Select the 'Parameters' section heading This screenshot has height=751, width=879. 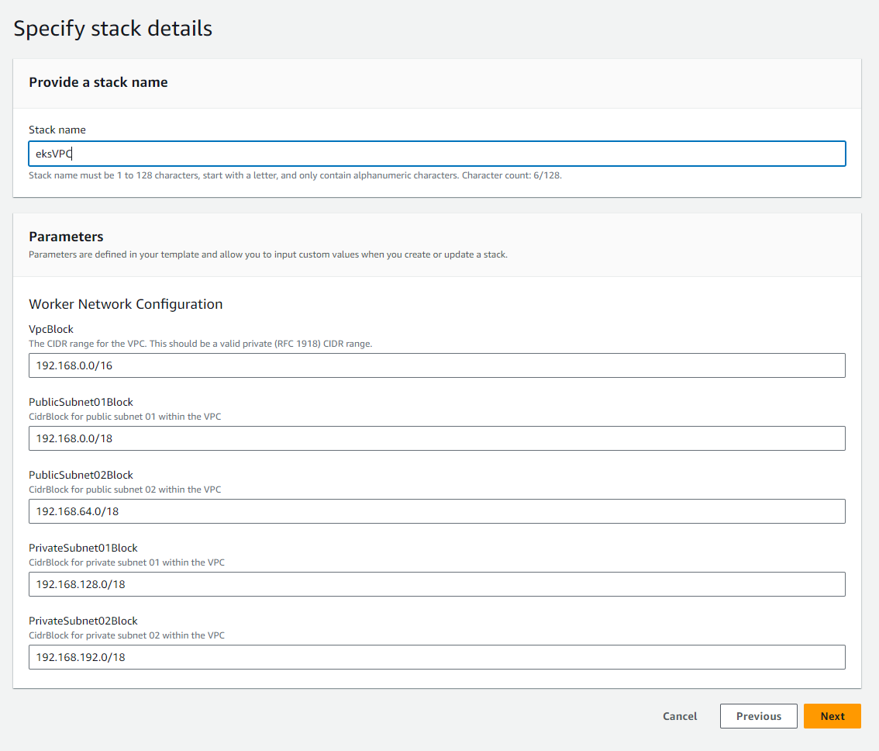tap(66, 237)
